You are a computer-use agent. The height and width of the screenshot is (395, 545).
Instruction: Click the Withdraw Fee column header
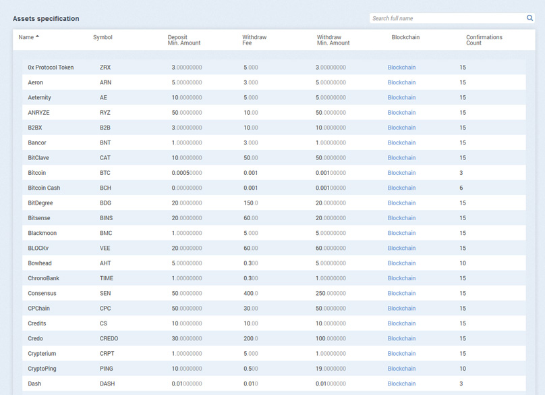(254, 40)
